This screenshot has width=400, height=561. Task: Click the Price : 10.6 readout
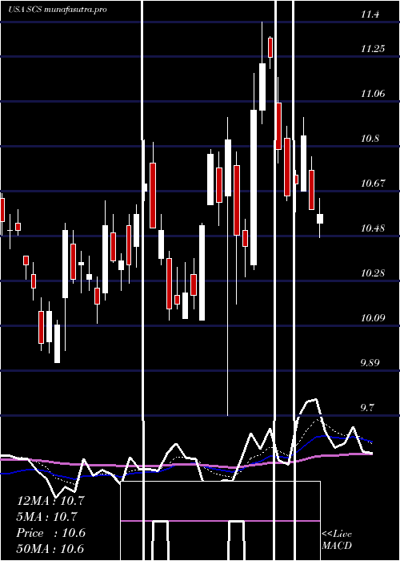tap(51, 533)
